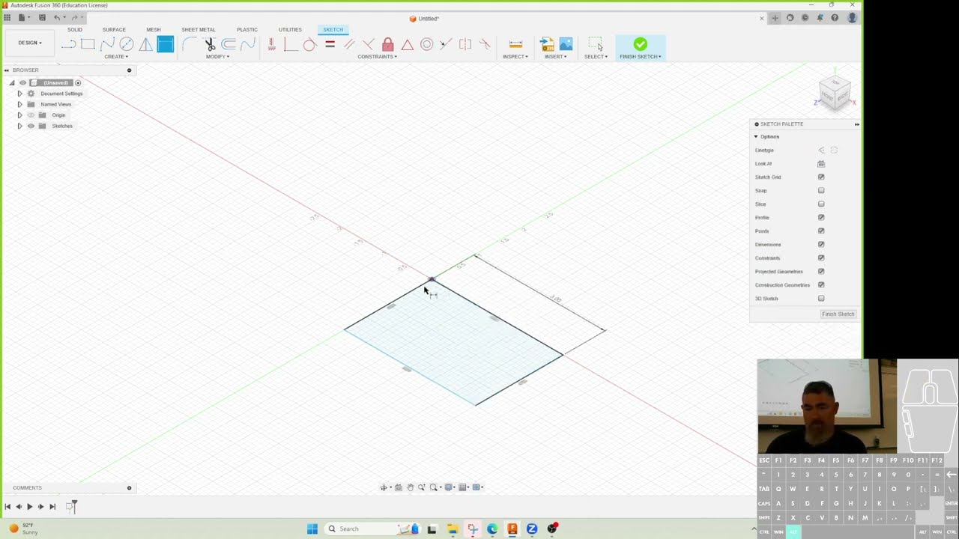959x539 pixels.
Task: Select the Rectangle sketch tool
Action: (x=88, y=44)
